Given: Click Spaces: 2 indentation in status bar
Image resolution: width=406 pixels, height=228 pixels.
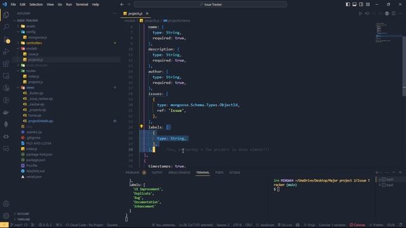Looking at the screenshot, I should 223,225.
